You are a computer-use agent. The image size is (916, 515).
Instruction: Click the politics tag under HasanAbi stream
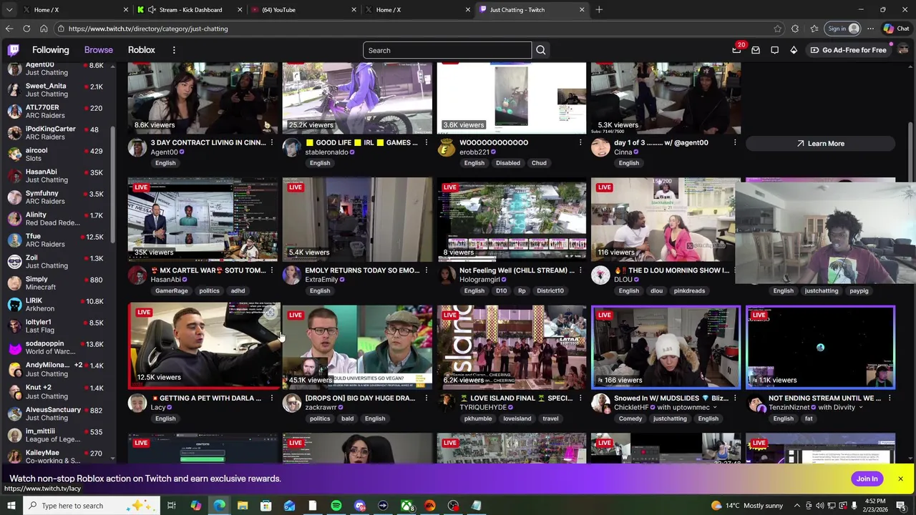[210, 291]
